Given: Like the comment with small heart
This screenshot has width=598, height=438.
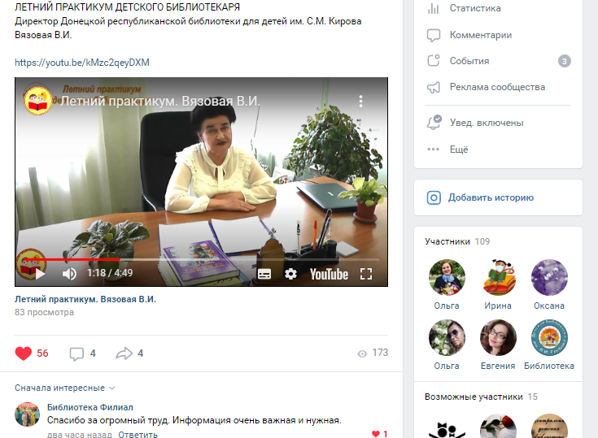Looking at the screenshot, I should (x=376, y=434).
